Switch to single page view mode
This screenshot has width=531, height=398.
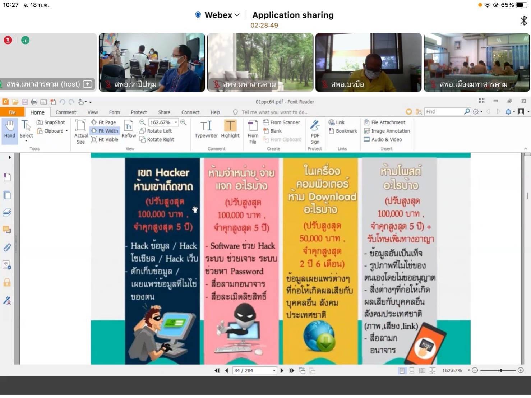(402, 370)
